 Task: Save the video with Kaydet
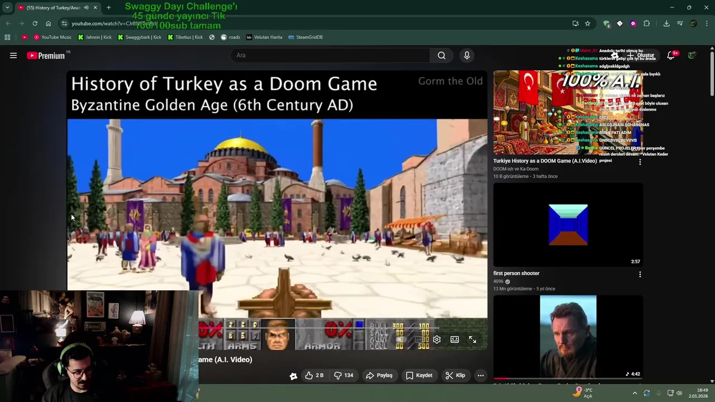(419, 375)
